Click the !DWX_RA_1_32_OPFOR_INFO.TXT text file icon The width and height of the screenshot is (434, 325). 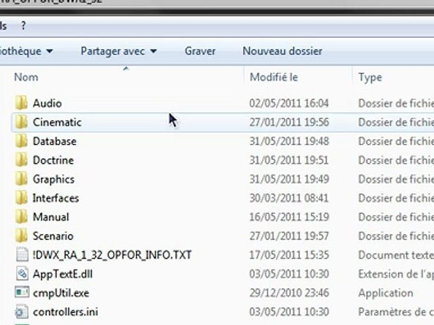coord(22,255)
